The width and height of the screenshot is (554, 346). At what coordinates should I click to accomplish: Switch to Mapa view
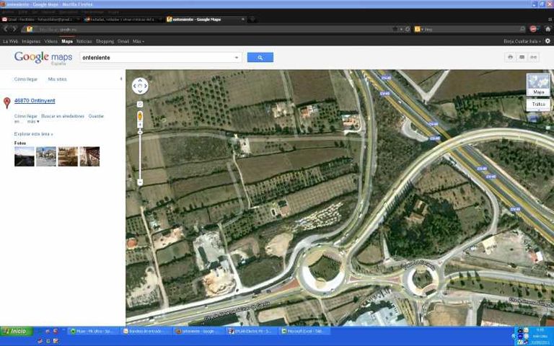tap(538, 85)
